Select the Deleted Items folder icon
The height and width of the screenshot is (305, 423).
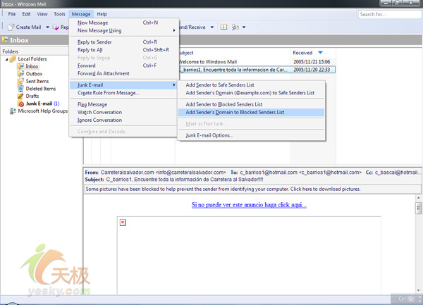[20, 89]
